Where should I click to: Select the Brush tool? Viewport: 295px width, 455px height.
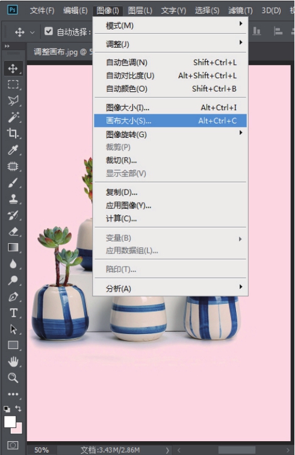[x=13, y=183]
